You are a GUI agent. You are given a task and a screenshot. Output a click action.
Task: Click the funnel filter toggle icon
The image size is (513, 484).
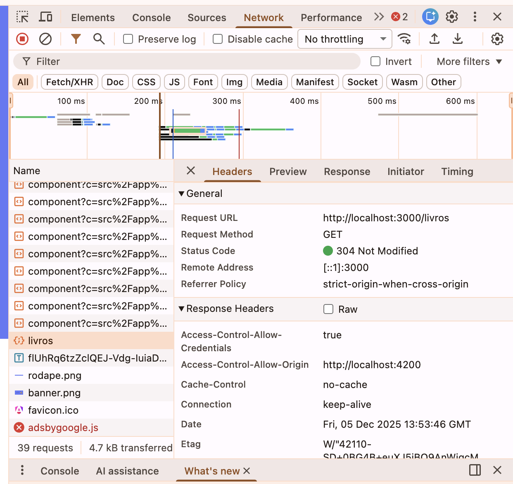[x=76, y=39]
